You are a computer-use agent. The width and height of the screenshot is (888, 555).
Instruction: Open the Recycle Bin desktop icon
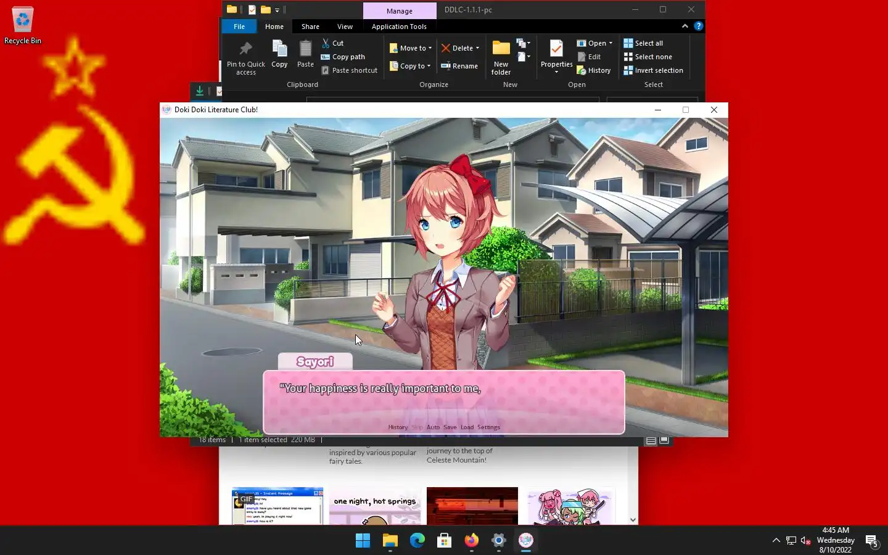coord(23,27)
